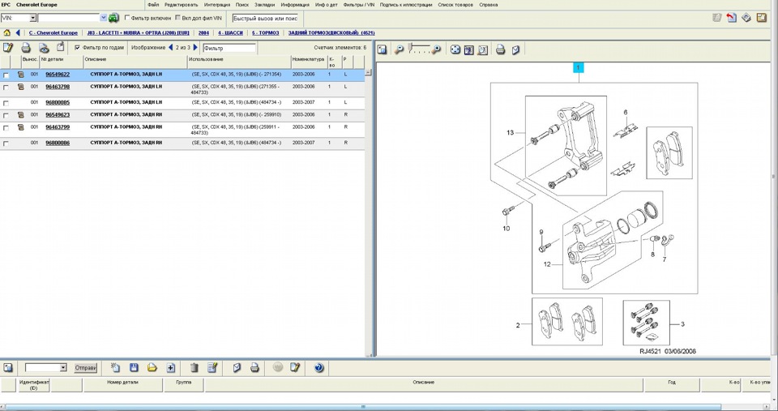
Task: Open a saved list with folder icon
Action: click(x=152, y=367)
